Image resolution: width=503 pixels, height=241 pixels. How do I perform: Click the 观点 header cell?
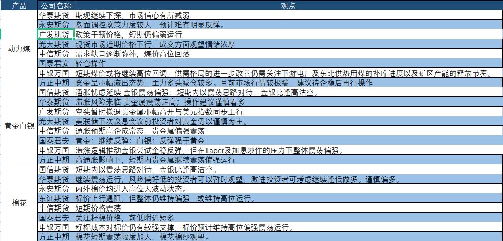pos(288,6)
